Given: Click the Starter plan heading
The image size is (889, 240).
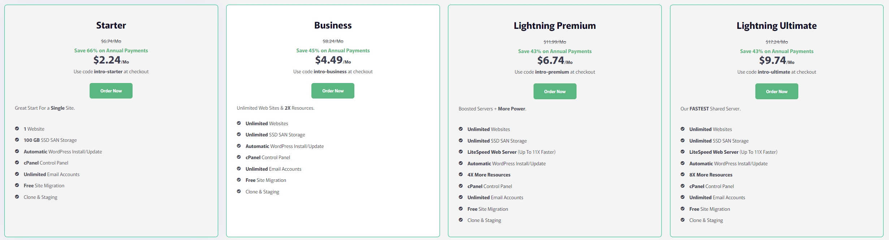Looking at the screenshot, I should point(111,25).
